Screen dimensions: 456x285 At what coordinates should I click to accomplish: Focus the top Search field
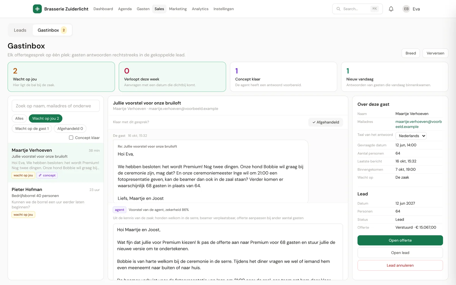[357, 9]
